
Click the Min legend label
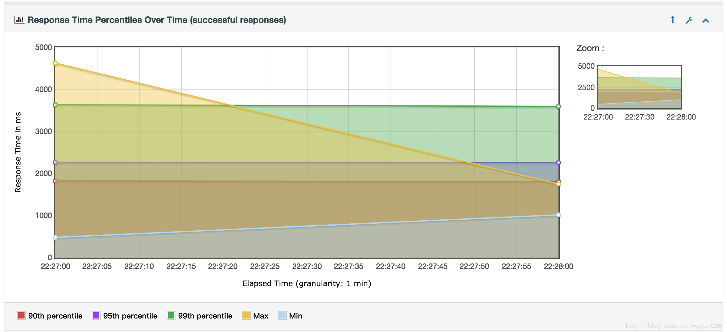296,316
